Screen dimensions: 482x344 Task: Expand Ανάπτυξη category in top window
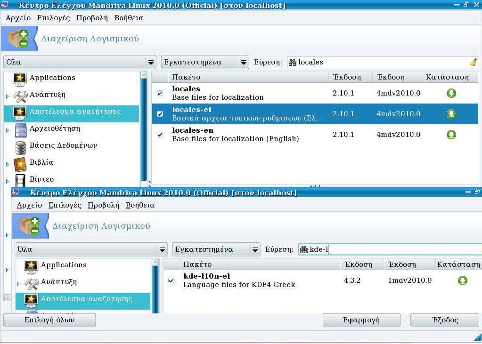pos(8,97)
